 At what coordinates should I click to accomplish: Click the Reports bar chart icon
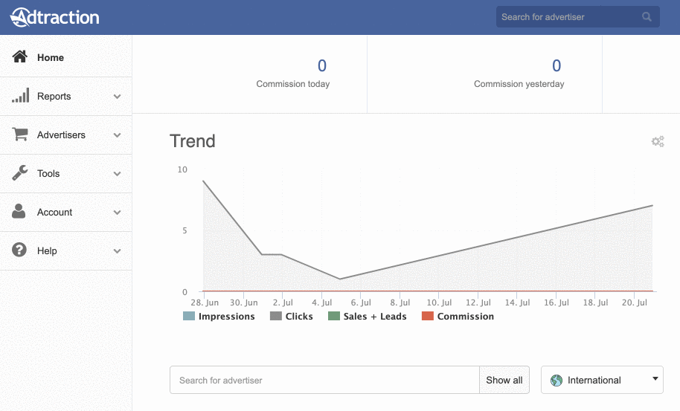tap(20, 95)
